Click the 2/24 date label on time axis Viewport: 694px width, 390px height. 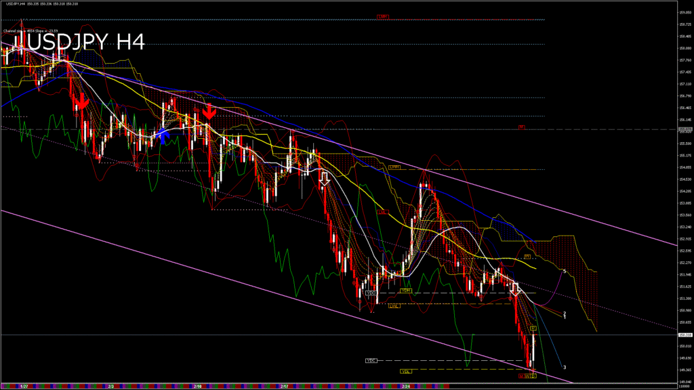tap(406, 387)
